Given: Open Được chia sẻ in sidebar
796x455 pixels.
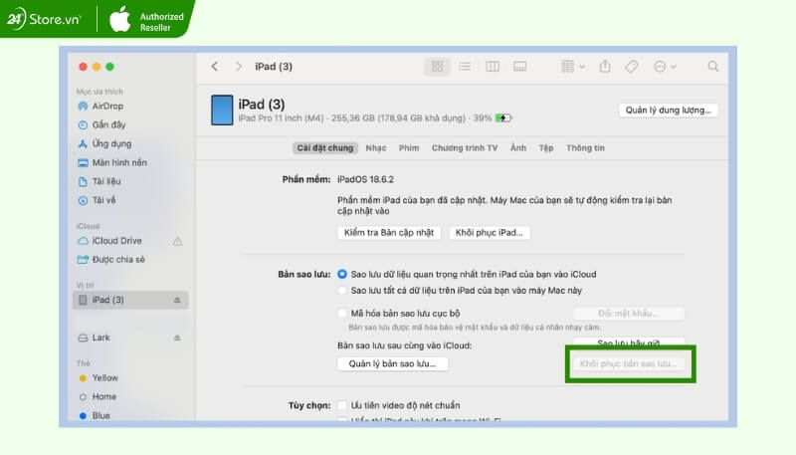Looking at the screenshot, I should point(118,260).
